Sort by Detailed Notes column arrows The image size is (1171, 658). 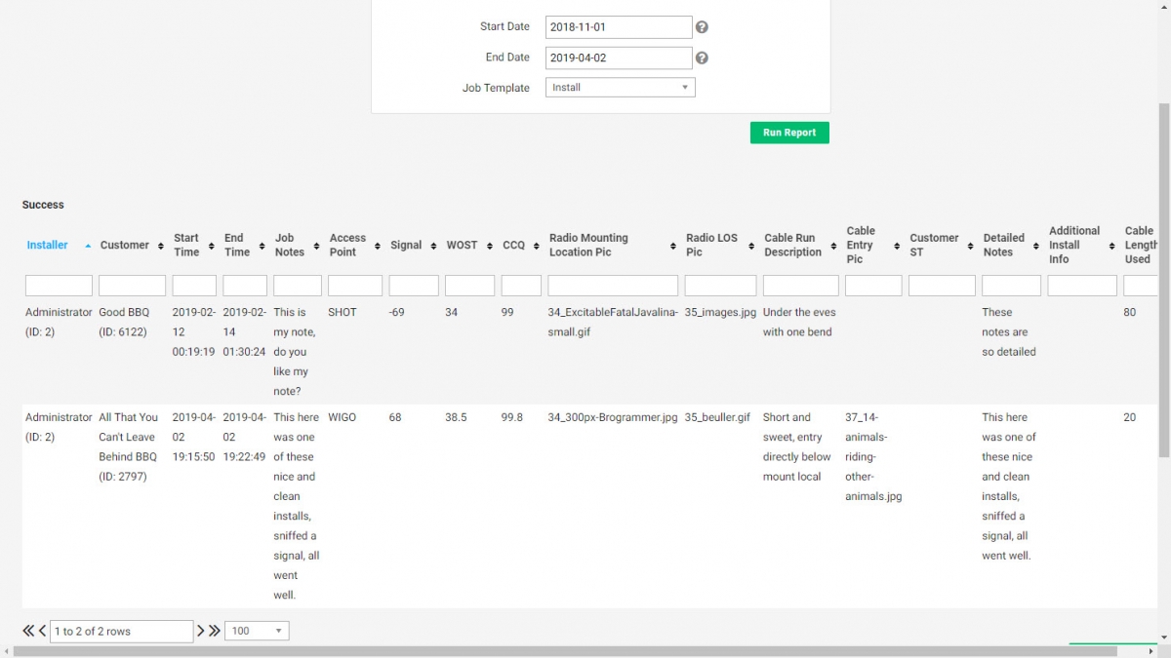coord(1036,246)
